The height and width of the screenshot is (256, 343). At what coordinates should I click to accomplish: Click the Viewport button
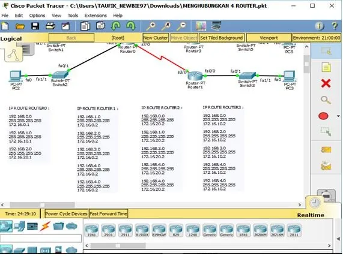269,38
